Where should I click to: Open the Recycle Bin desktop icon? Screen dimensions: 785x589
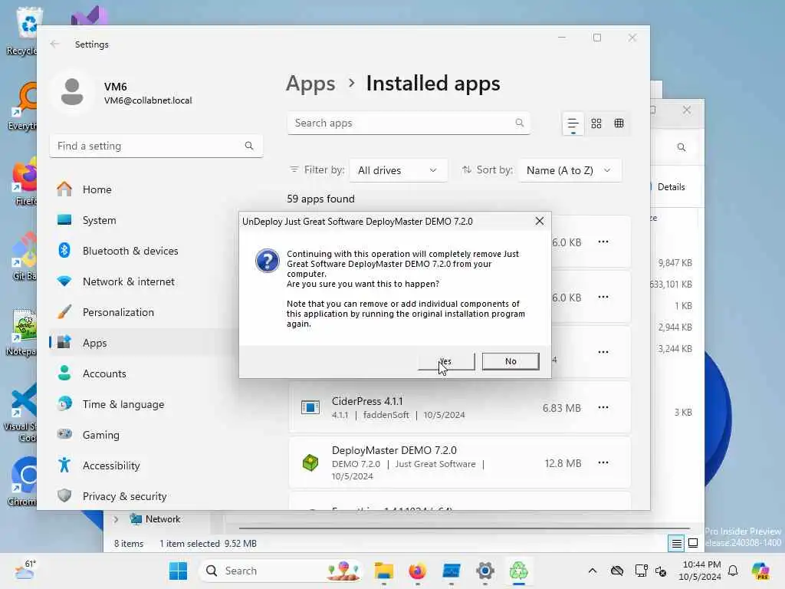tap(22, 30)
